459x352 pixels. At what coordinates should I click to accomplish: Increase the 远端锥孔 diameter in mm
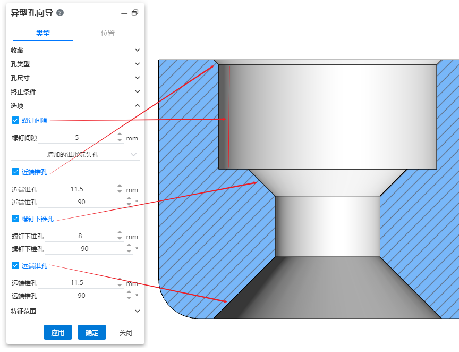tap(120, 279)
